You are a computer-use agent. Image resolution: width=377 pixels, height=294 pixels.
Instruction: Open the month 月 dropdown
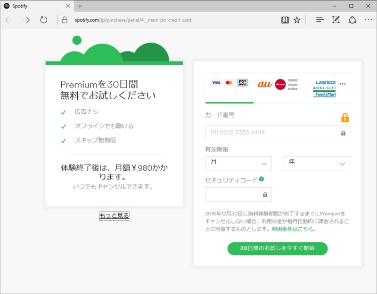(x=238, y=164)
